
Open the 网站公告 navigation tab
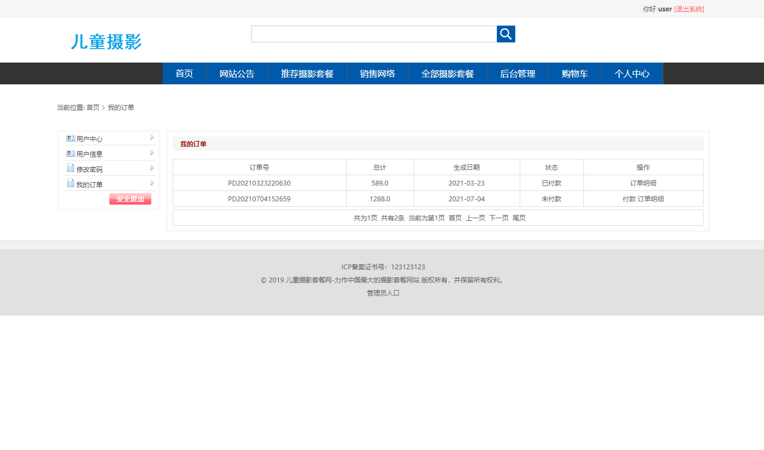coord(237,73)
